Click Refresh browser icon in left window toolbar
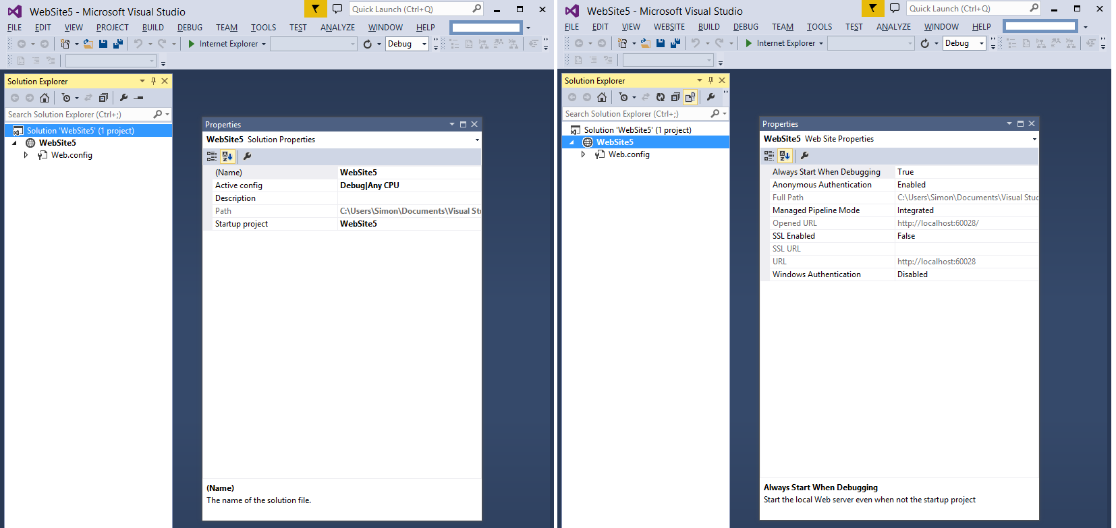Screen dimensions: 1116x528 click(x=367, y=44)
